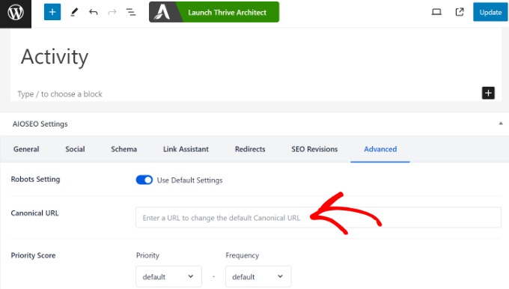Image resolution: width=509 pixels, height=289 pixels.
Task: Undo the last change
Action: point(93,12)
